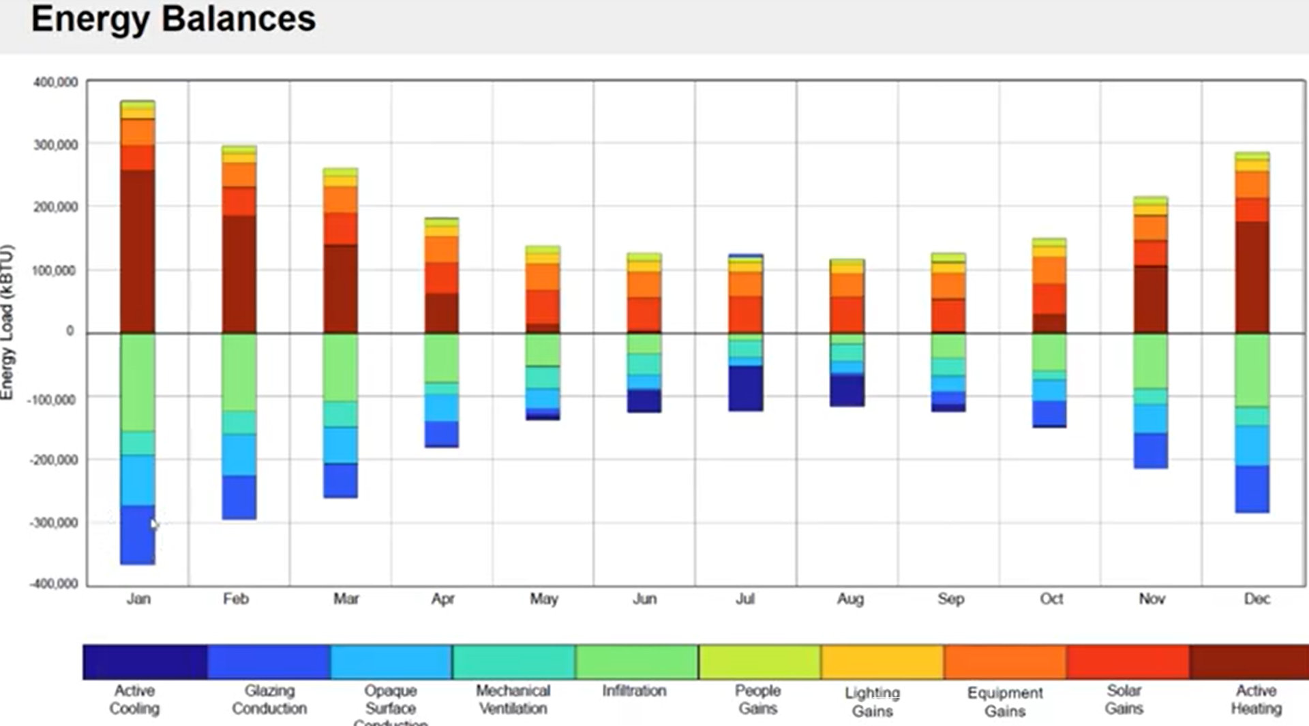
Task: Click the People Gains legend swatch
Action: click(x=759, y=662)
